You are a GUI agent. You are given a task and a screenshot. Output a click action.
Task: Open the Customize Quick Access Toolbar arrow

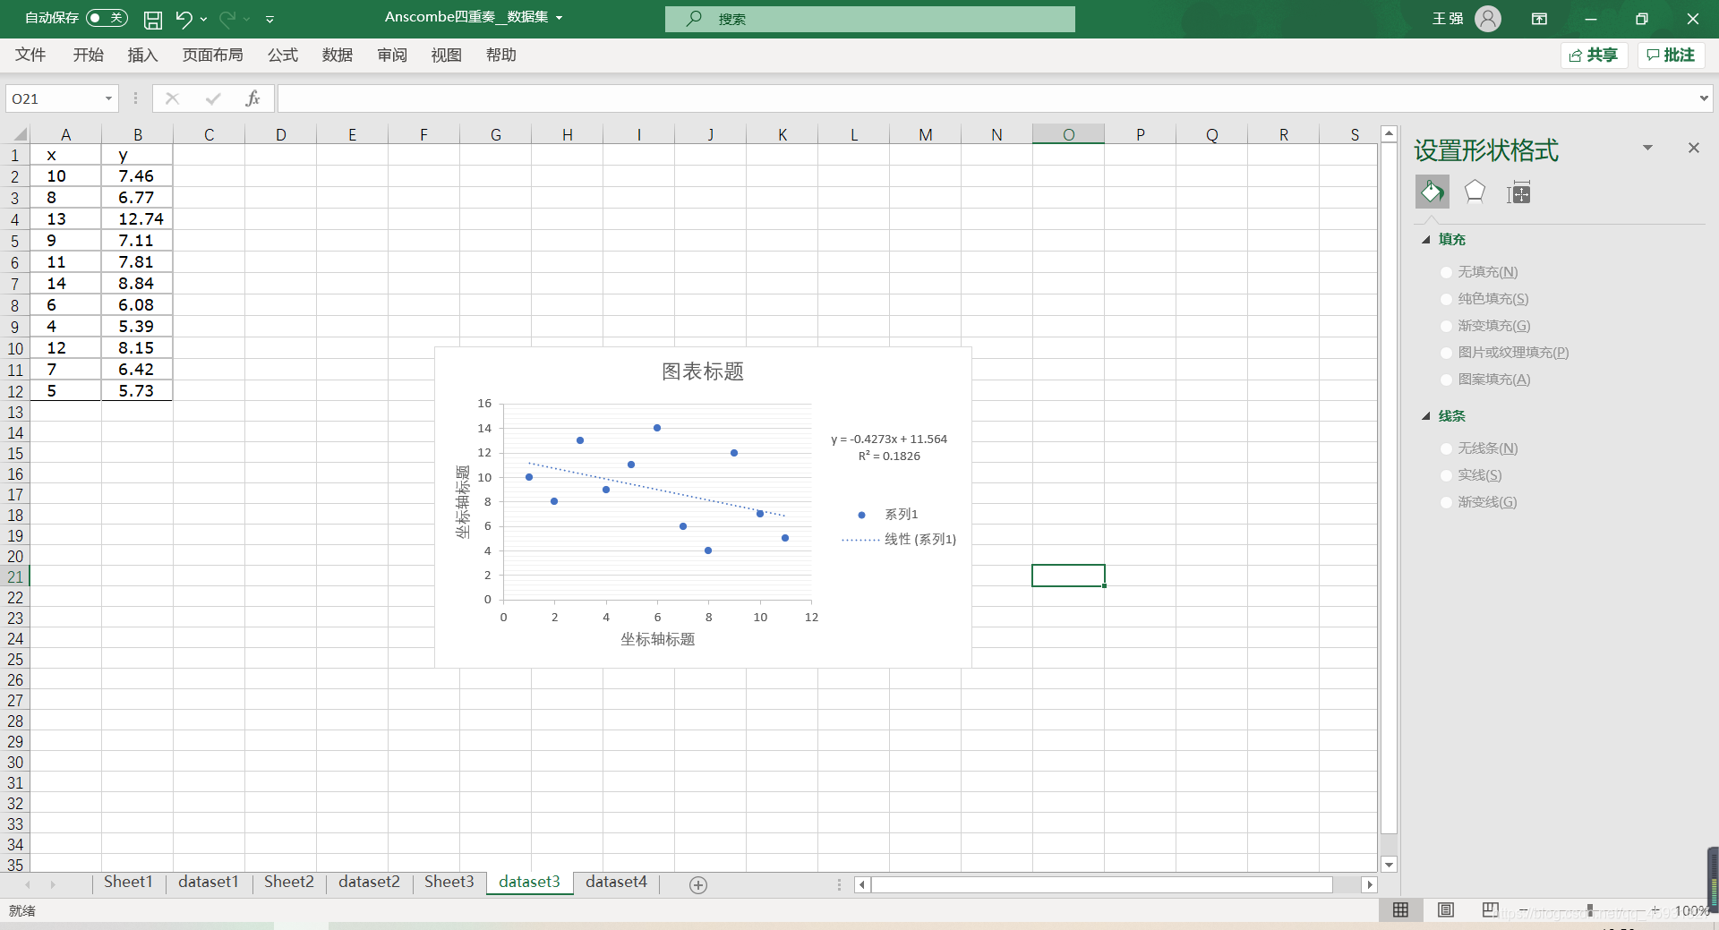pyautogui.click(x=269, y=19)
